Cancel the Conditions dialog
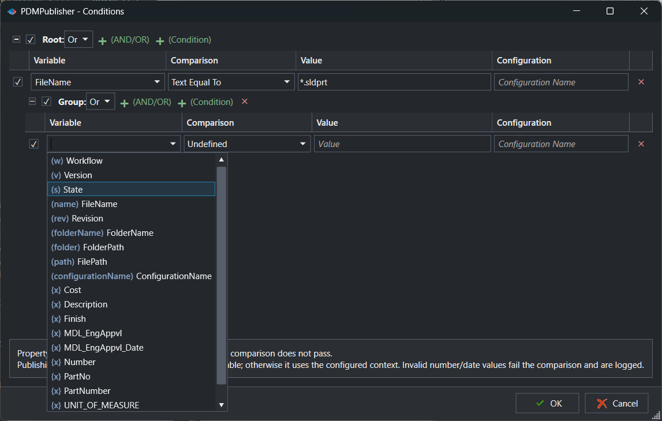Screen dimensions: 662x421 [617, 403]
